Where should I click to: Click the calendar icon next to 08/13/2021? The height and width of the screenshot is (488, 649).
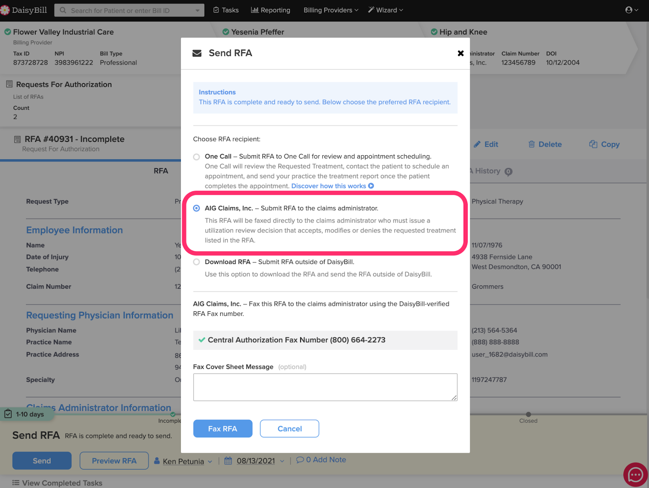[x=228, y=461]
